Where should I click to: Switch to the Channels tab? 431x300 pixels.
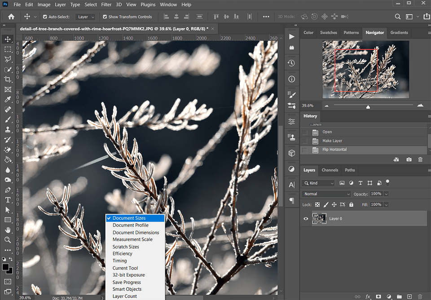point(330,170)
